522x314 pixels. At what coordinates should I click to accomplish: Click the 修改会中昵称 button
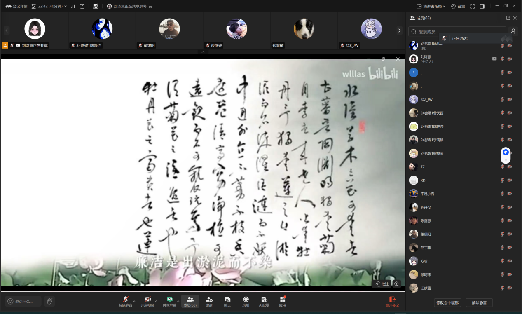click(x=447, y=302)
